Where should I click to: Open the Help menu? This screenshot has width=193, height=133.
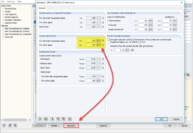coord(19,2)
